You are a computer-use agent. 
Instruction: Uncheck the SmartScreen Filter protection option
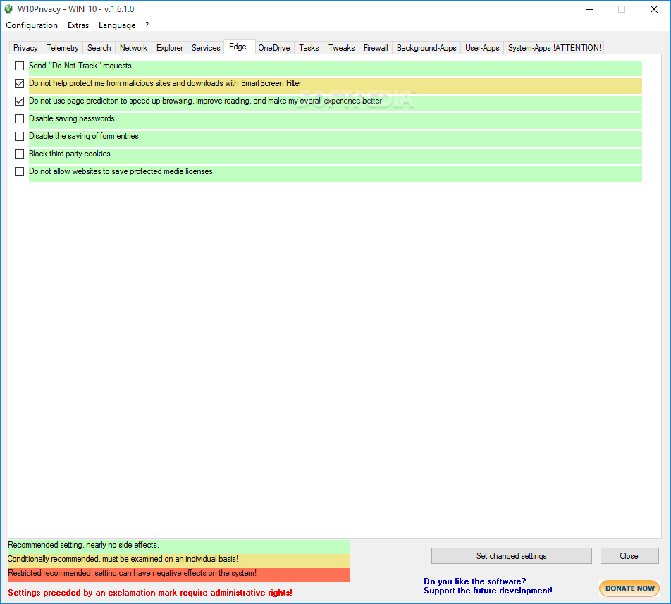pos(19,83)
